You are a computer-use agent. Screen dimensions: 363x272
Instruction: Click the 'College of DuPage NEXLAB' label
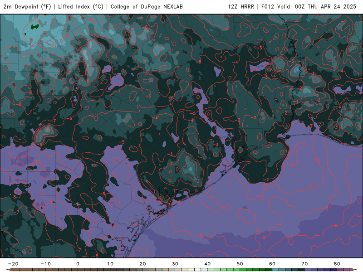(147, 6)
